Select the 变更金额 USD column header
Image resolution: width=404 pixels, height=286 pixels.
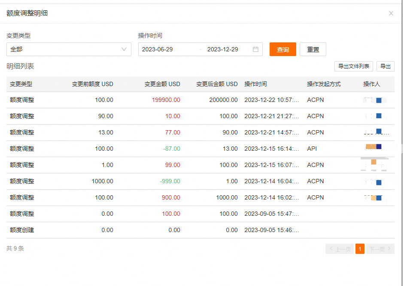pos(162,84)
